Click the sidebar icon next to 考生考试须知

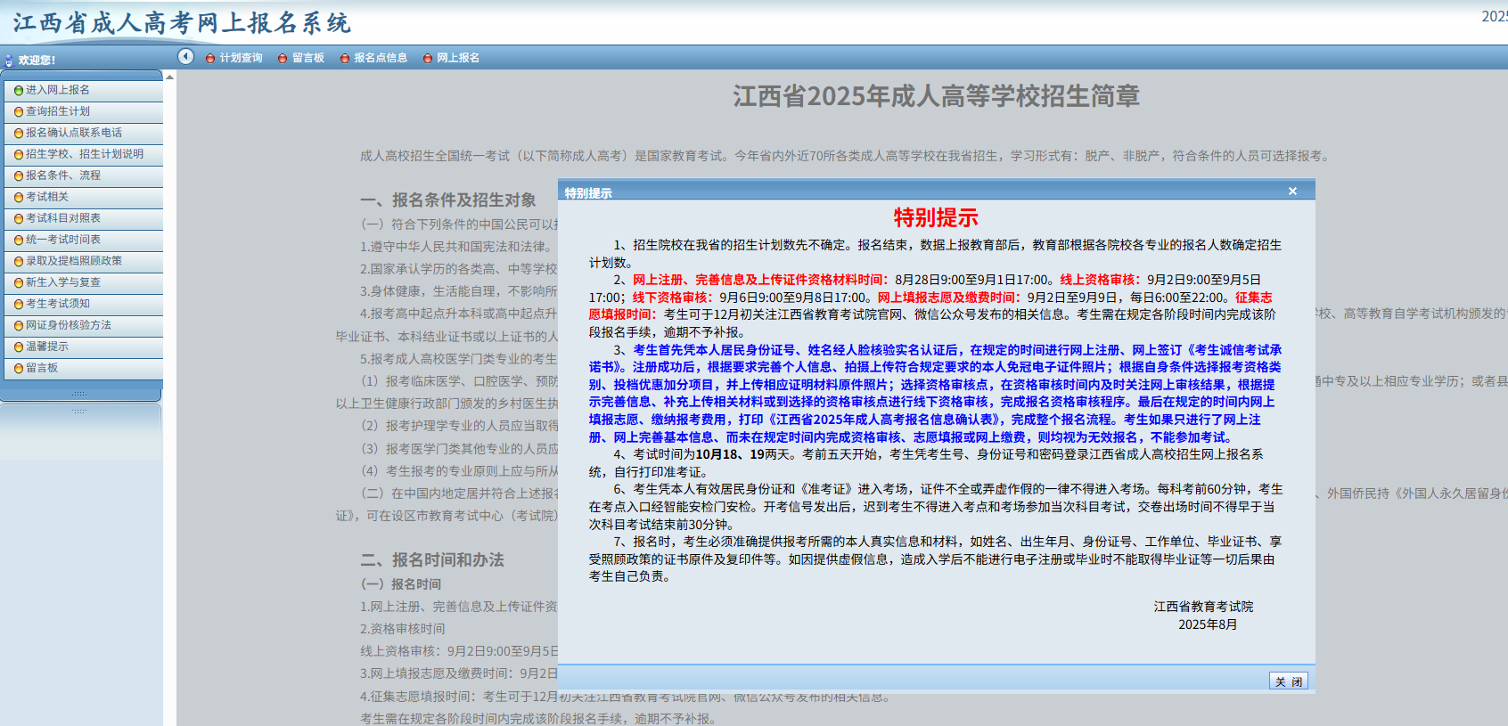[19, 305]
